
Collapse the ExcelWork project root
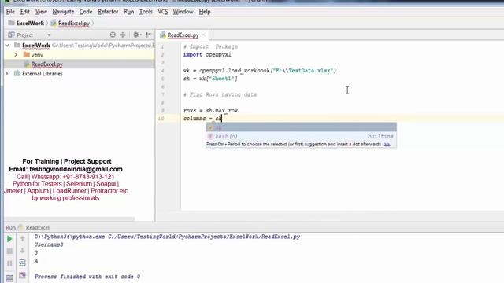pos(7,46)
